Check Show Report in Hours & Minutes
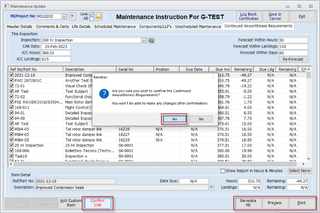The image size is (320, 213). point(223,171)
